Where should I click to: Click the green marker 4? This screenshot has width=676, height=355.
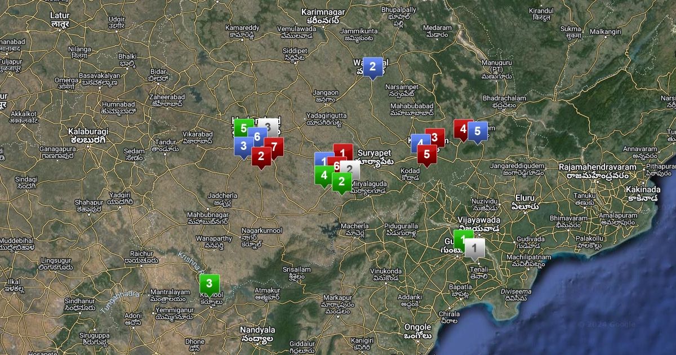point(323,176)
